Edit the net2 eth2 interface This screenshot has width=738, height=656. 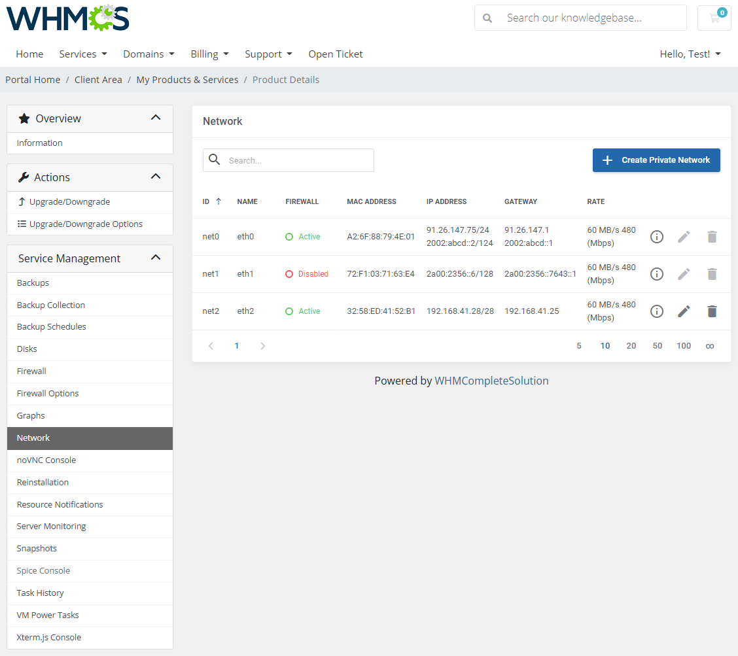(x=684, y=311)
